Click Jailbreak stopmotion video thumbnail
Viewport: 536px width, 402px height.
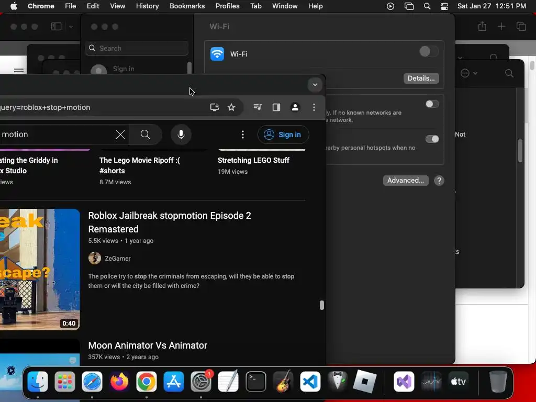[x=40, y=270]
